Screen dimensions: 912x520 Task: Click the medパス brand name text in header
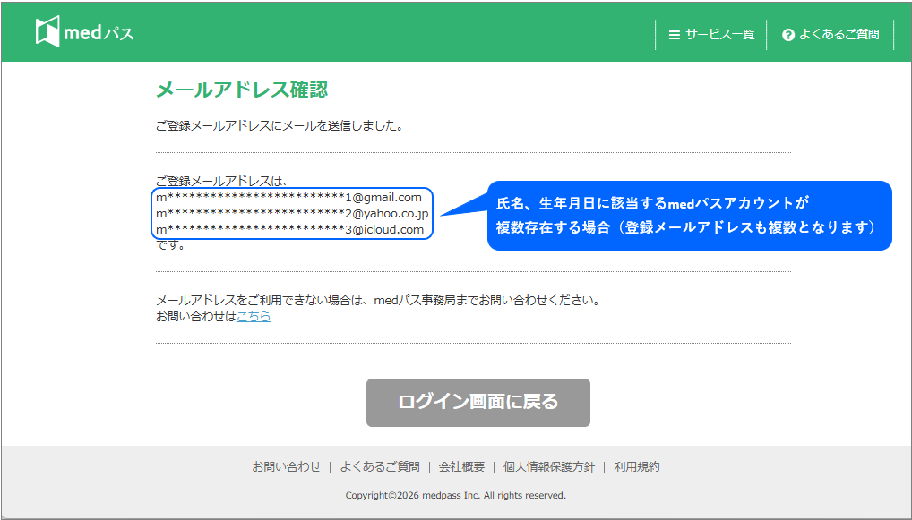(99, 33)
